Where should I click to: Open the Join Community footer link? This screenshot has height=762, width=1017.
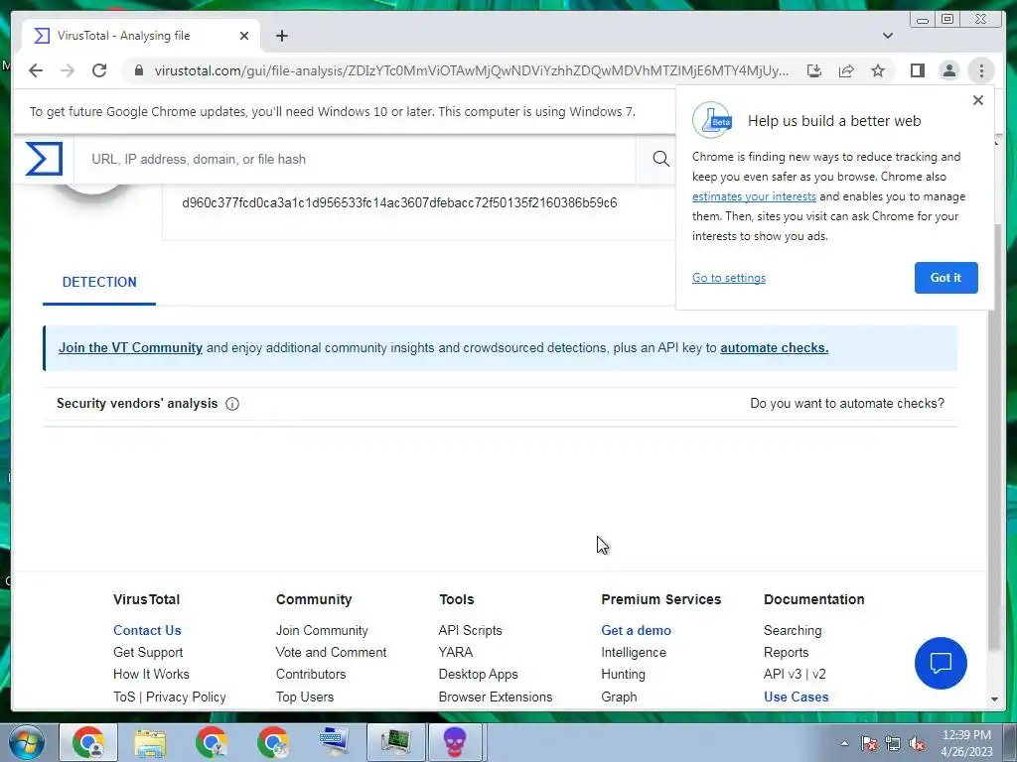(x=322, y=630)
